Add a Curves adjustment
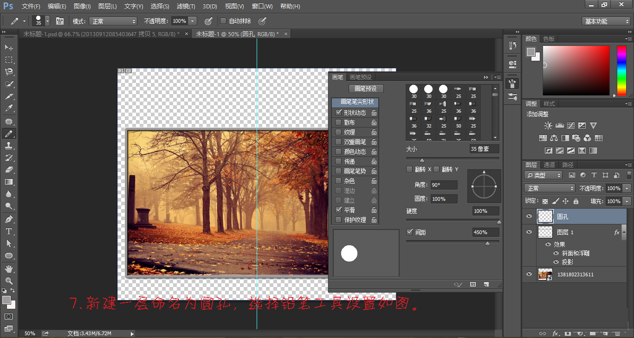 coord(571,126)
